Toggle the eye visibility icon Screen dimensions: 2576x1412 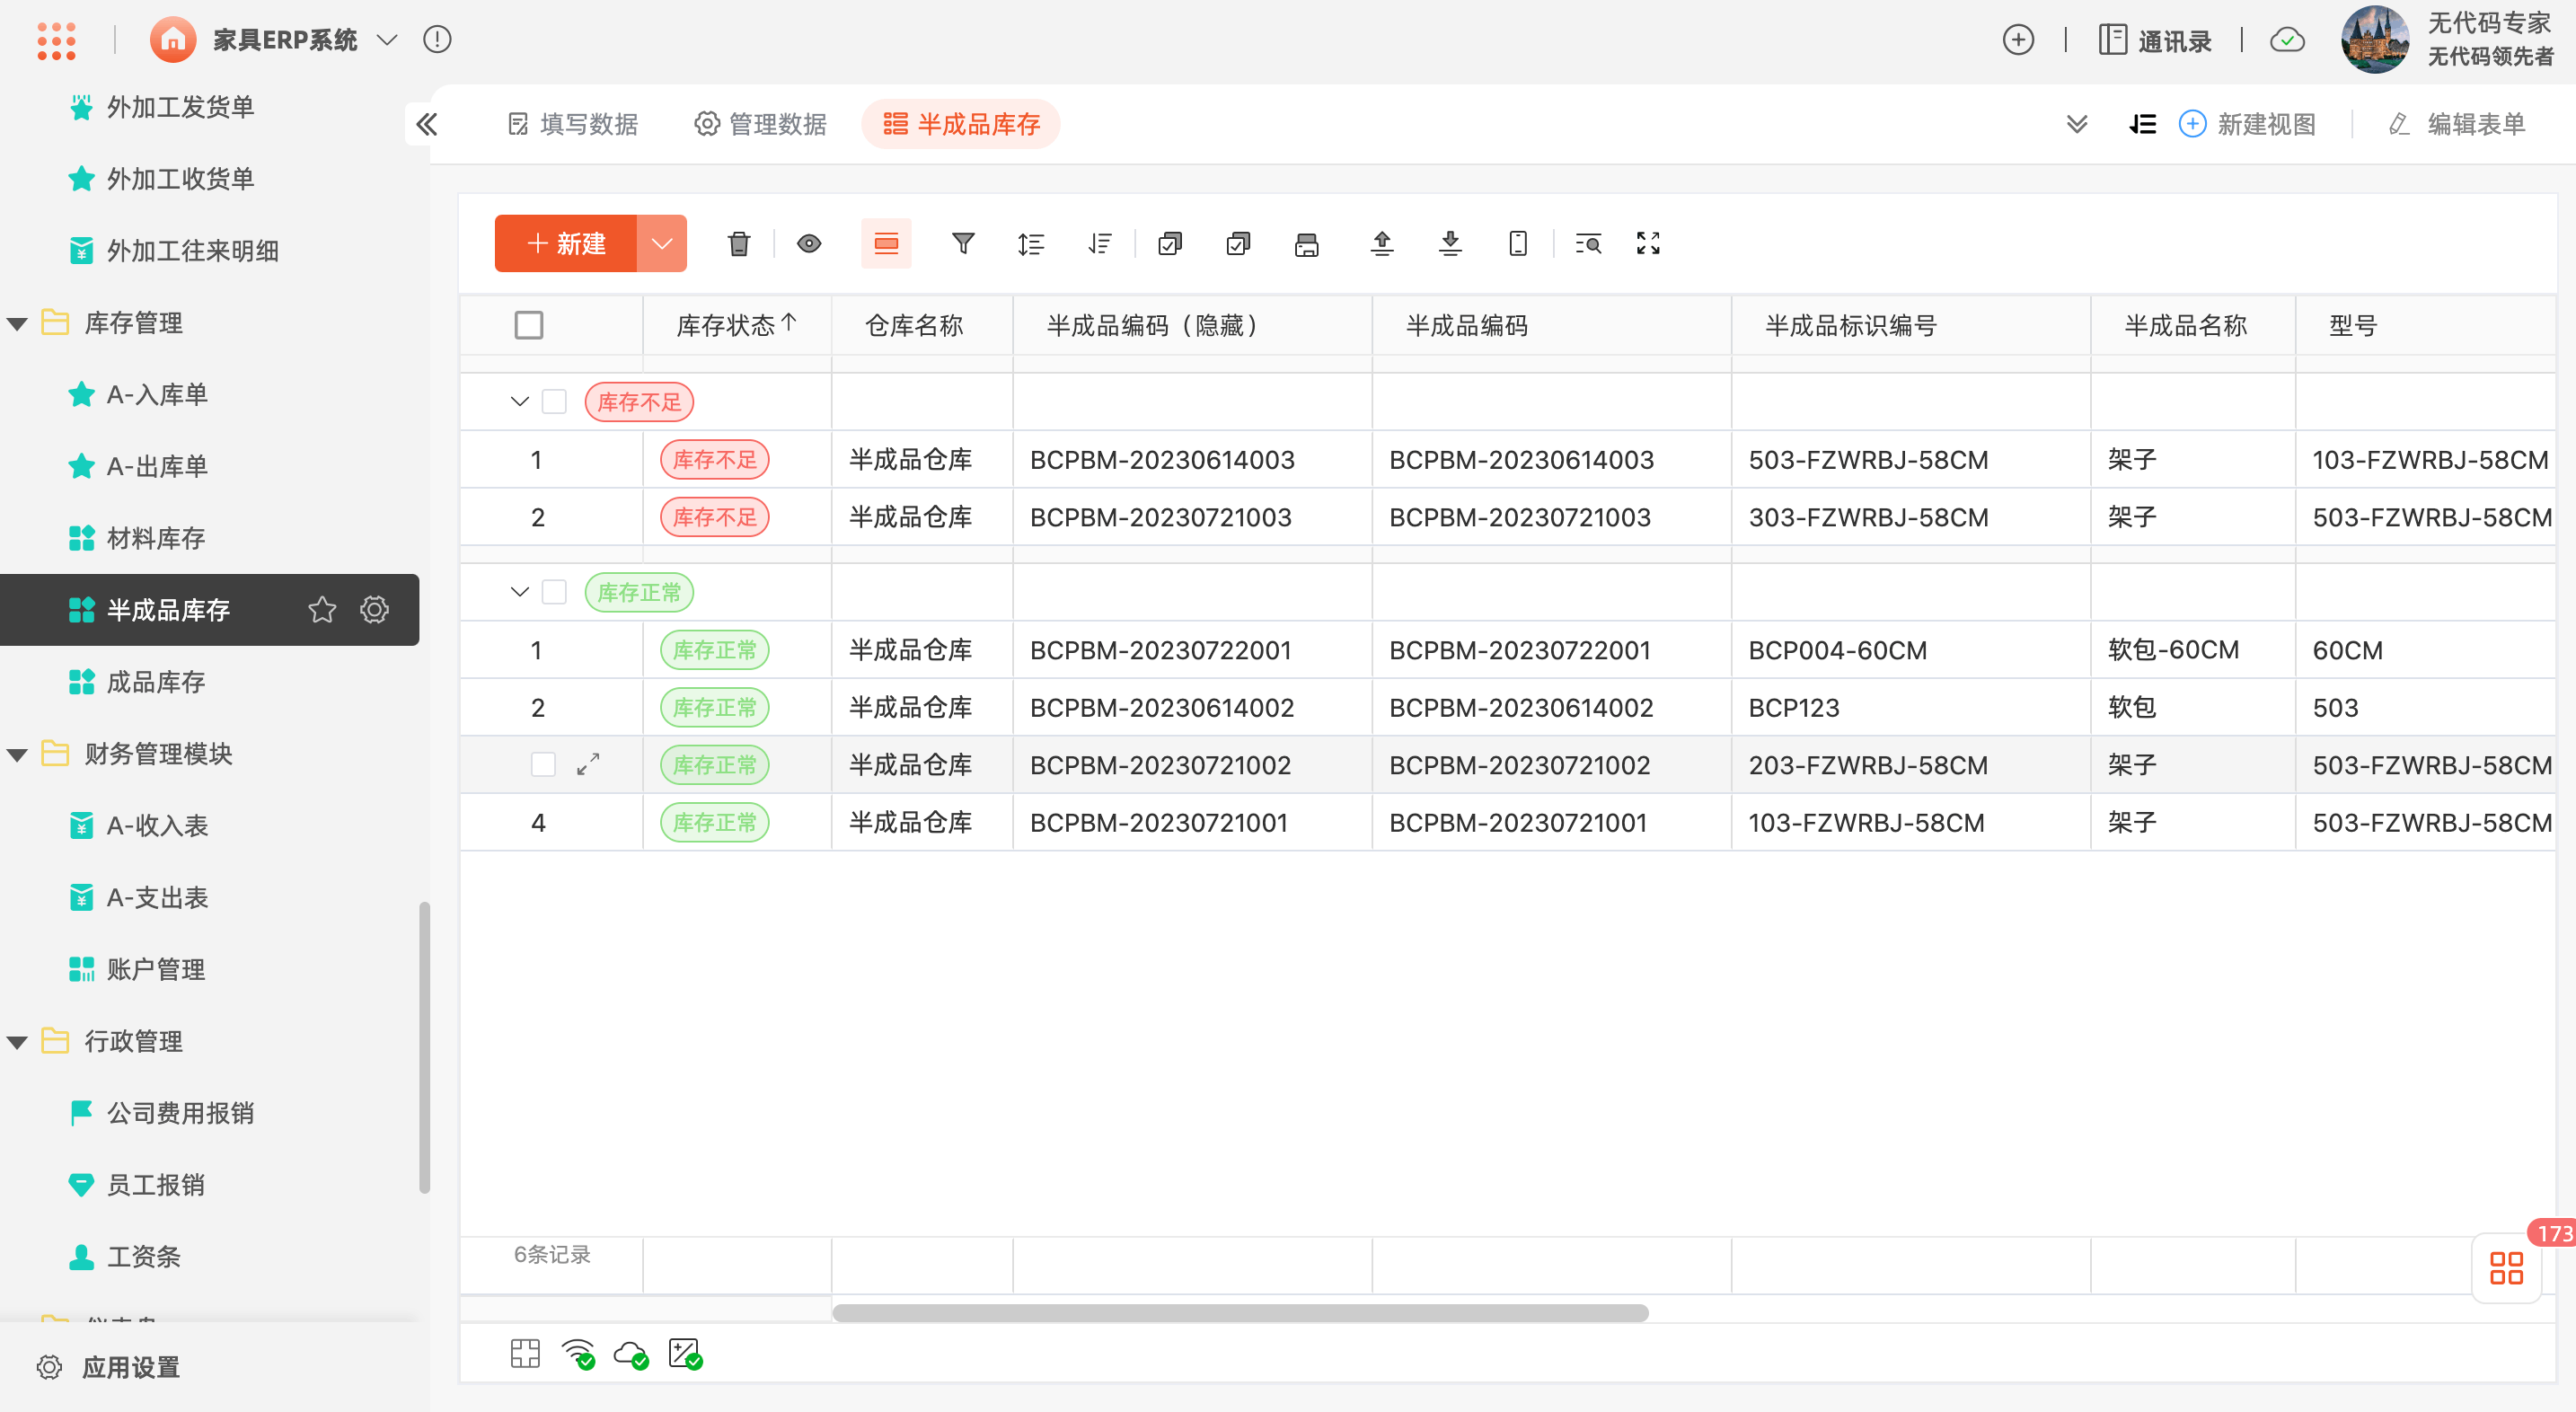(x=809, y=243)
